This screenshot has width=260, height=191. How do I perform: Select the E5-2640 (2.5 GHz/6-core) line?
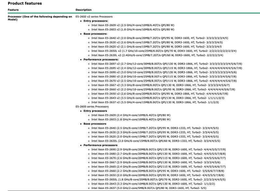click(155, 128)
